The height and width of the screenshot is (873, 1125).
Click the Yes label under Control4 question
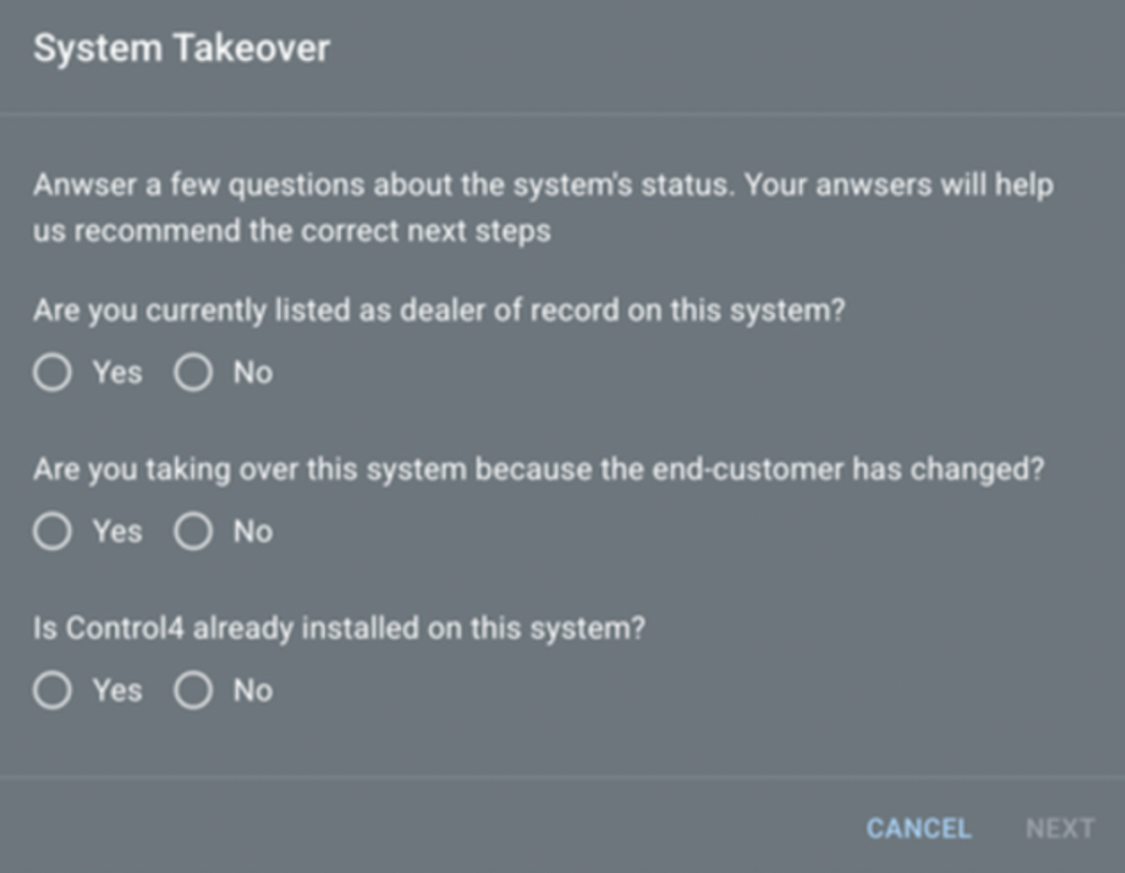117,690
